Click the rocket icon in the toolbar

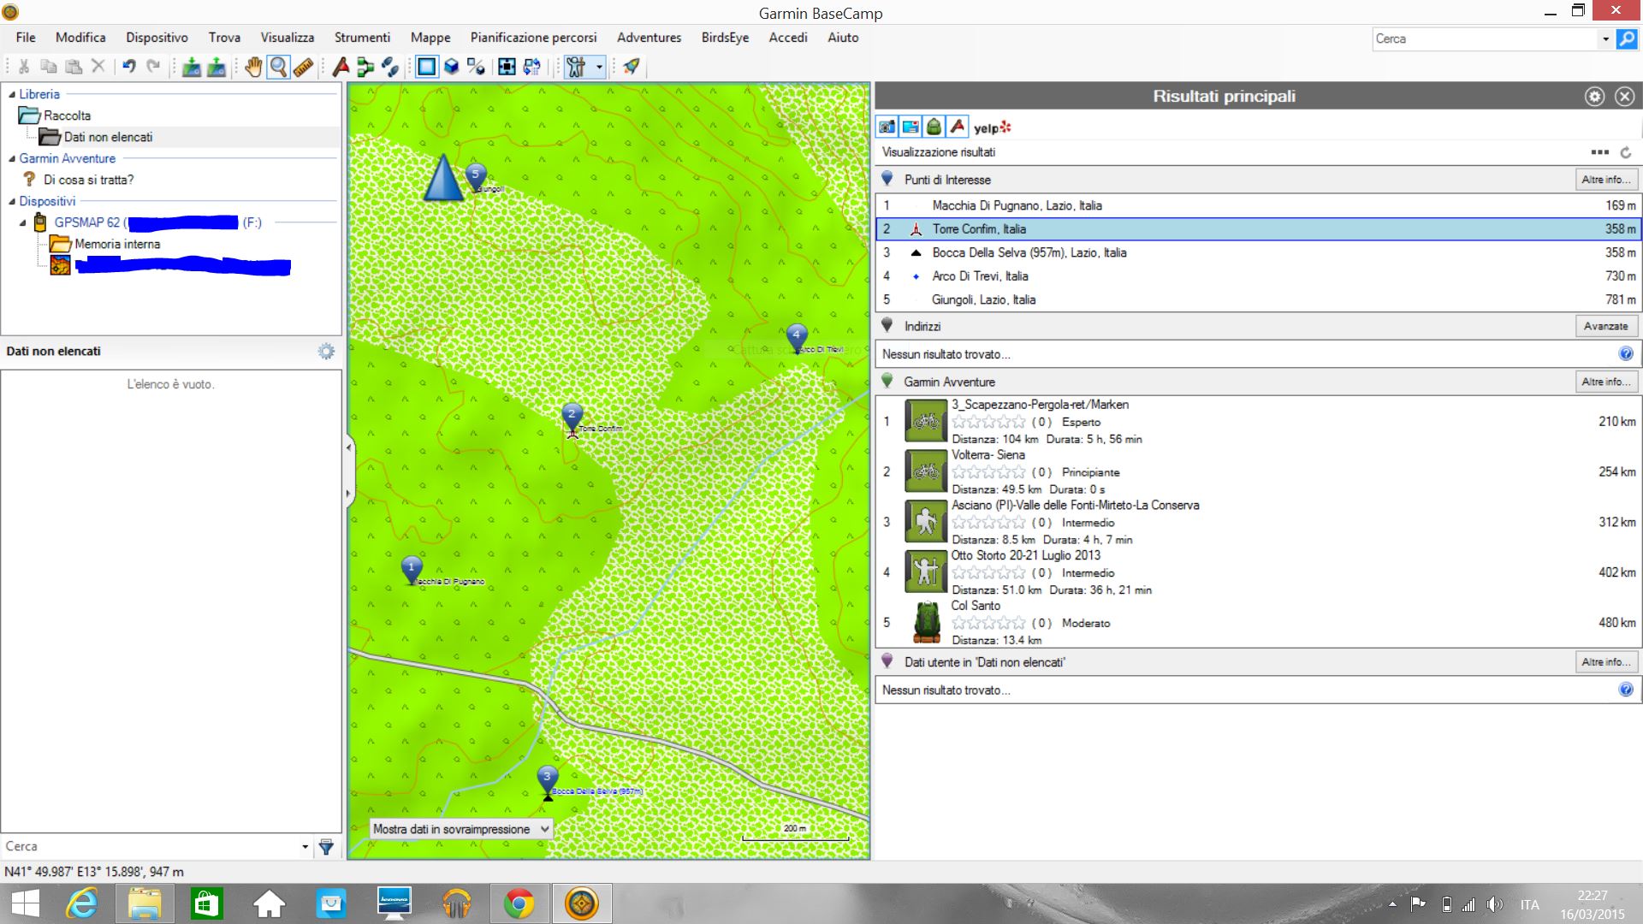[632, 67]
